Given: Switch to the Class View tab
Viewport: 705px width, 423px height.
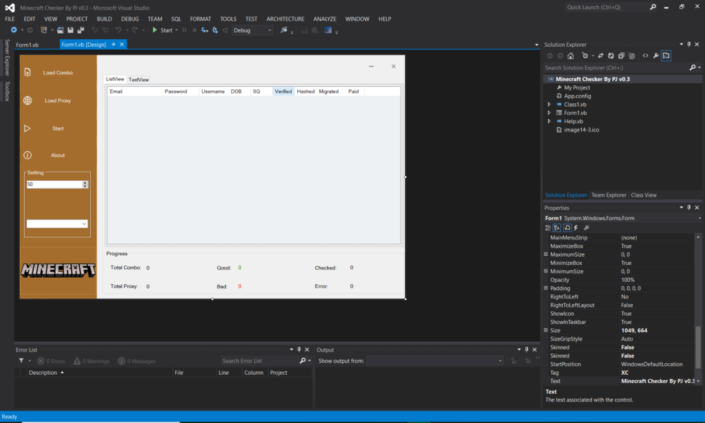Looking at the screenshot, I should coord(644,195).
